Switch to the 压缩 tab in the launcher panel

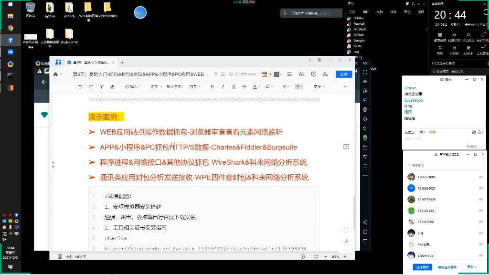[421, 12]
